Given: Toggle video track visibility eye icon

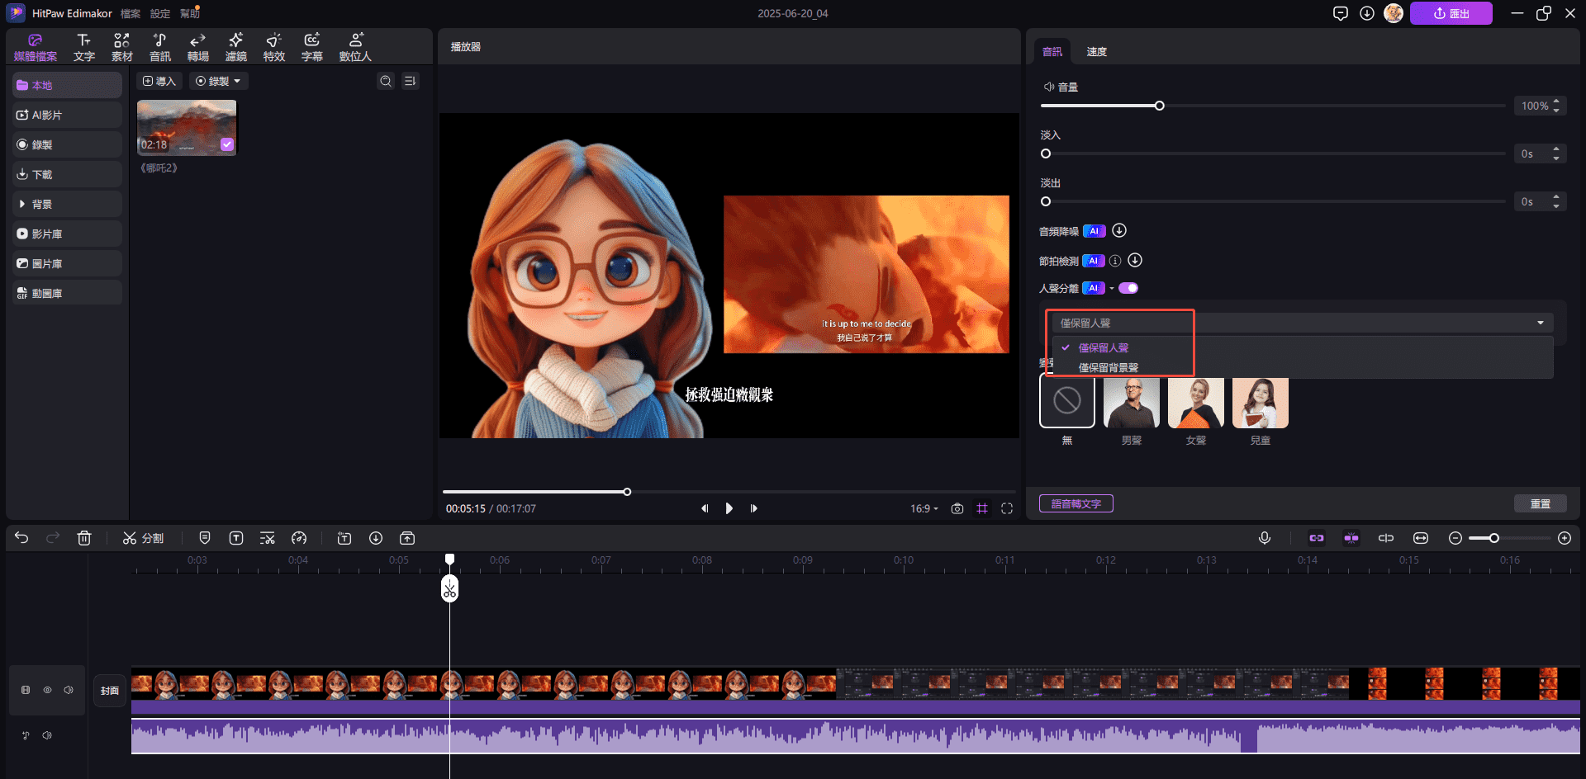Looking at the screenshot, I should tap(48, 690).
